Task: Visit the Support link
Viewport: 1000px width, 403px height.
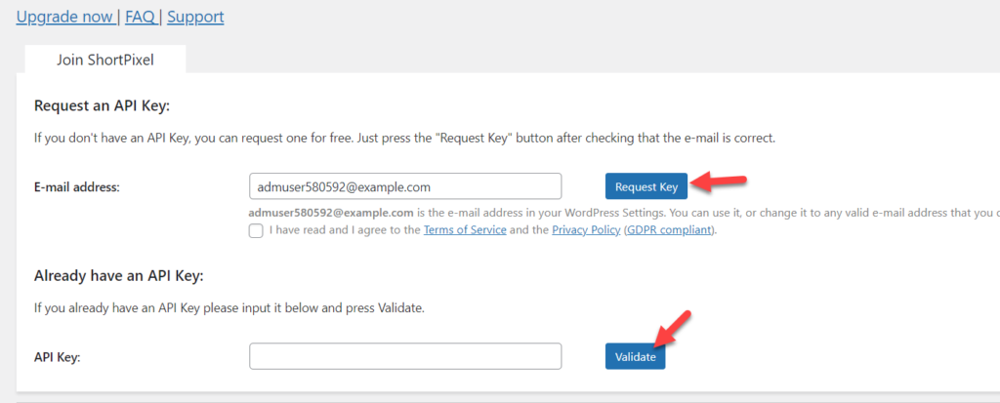Action: (195, 17)
